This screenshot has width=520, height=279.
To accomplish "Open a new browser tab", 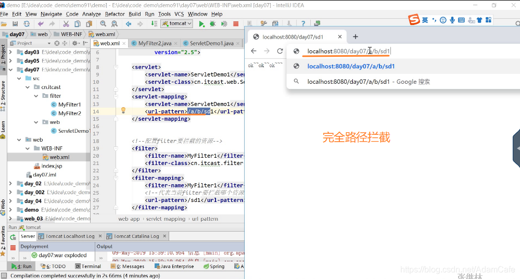I will 355,37.
